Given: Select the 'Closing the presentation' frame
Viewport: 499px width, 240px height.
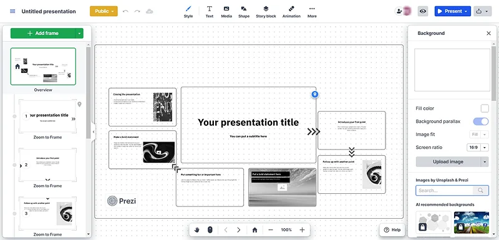Looking at the screenshot, I should tap(143, 107).
